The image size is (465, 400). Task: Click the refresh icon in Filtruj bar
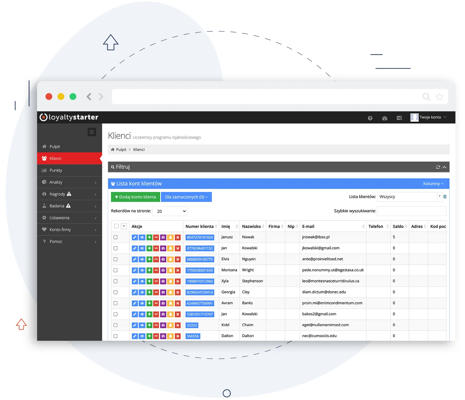coord(438,167)
